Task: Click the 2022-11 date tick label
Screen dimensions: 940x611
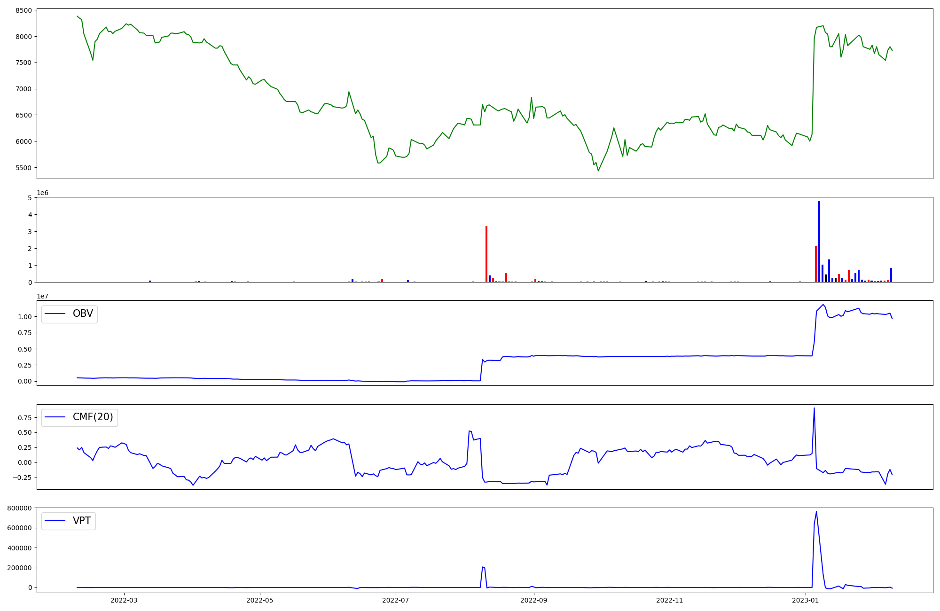Action: 670,600
